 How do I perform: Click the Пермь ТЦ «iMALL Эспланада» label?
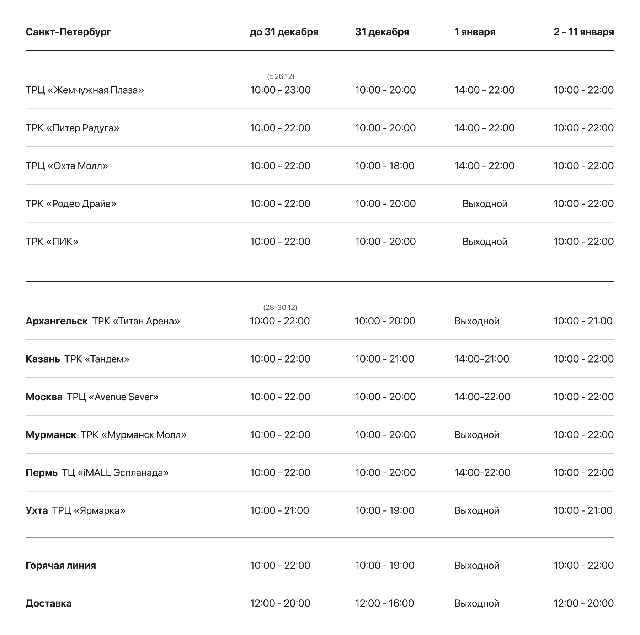coord(97,473)
